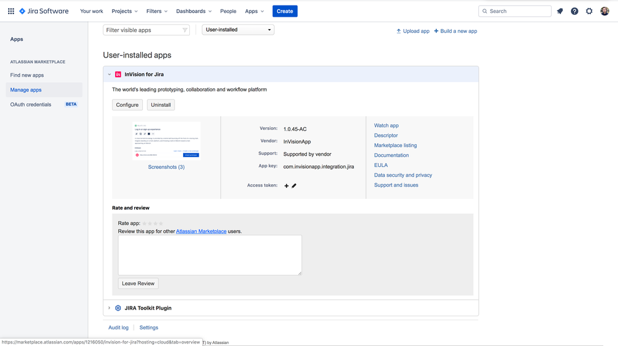This screenshot has width=618, height=346.
Task: Open OAuth credentials in sidebar
Action: pyautogui.click(x=31, y=104)
